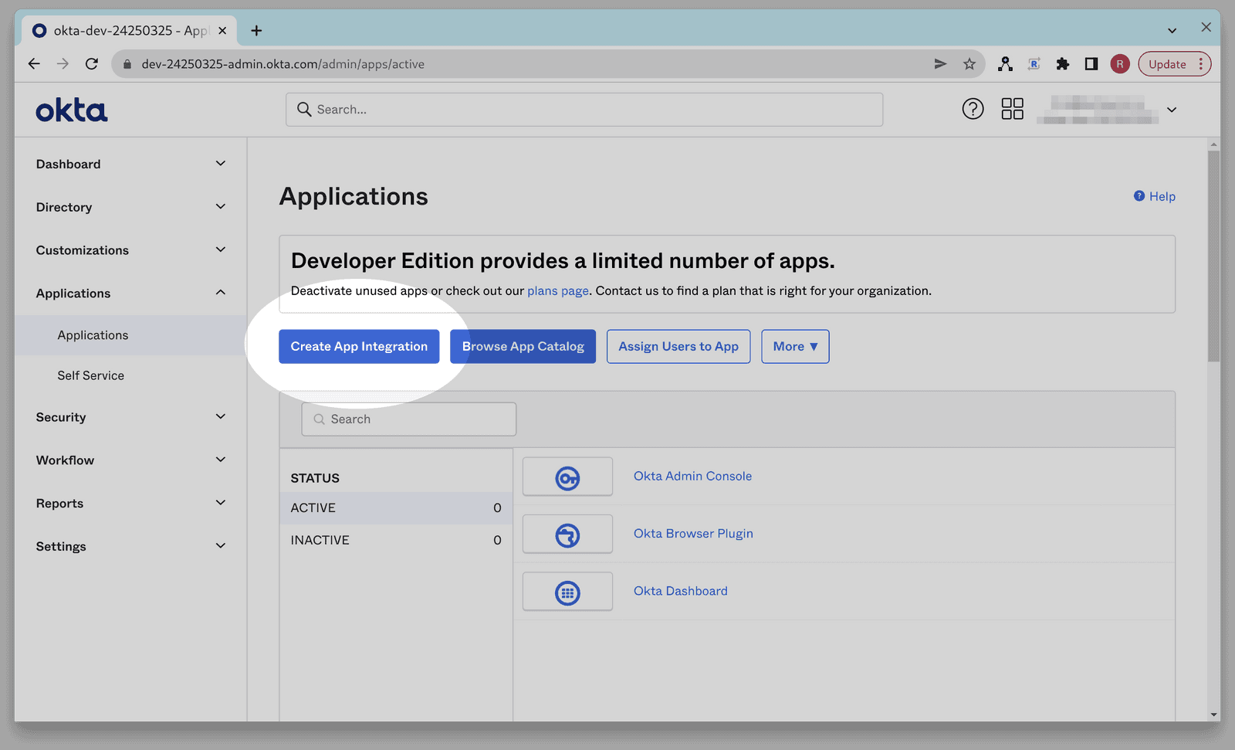The image size is (1235, 750).
Task: Select Applications submenu item in sidebar
Action: pyautogui.click(x=130, y=335)
